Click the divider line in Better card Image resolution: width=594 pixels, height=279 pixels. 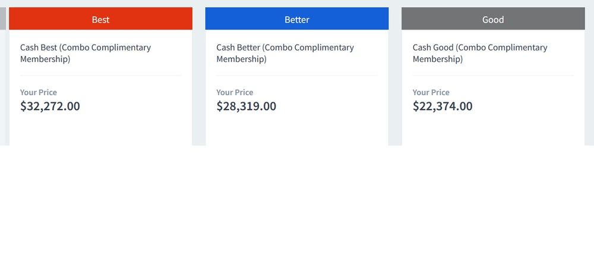coord(296,76)
